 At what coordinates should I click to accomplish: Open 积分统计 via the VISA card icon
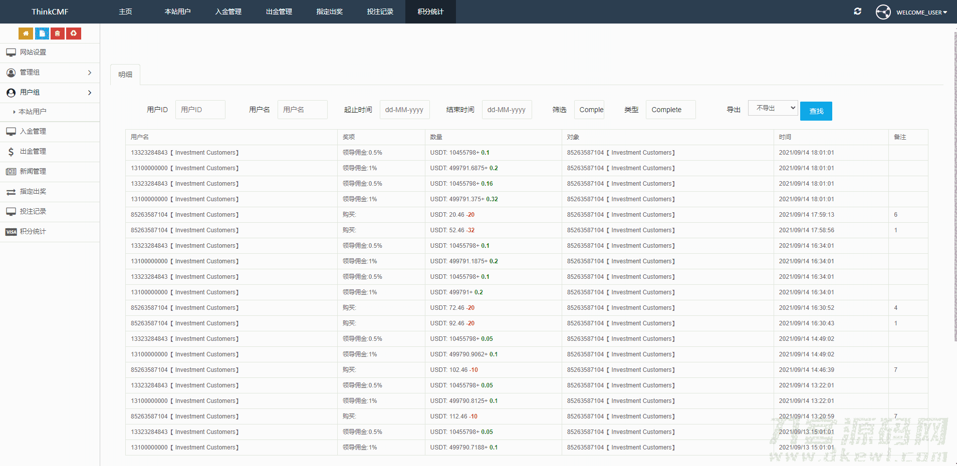11,232
